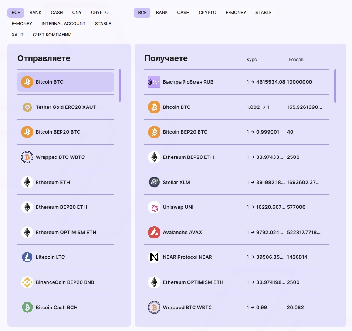The width and height of the screenshot is (352, 331).
Task: Click the Wrapped BTC icon in receive list
Action: pyautogui.click(x=154, y=307)
